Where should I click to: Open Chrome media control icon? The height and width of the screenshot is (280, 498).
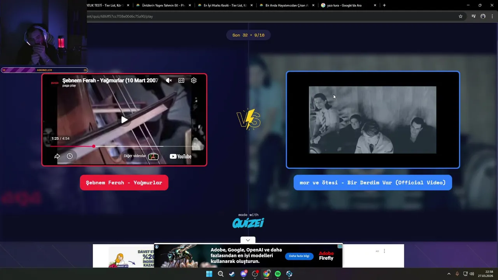coord(473,16)
